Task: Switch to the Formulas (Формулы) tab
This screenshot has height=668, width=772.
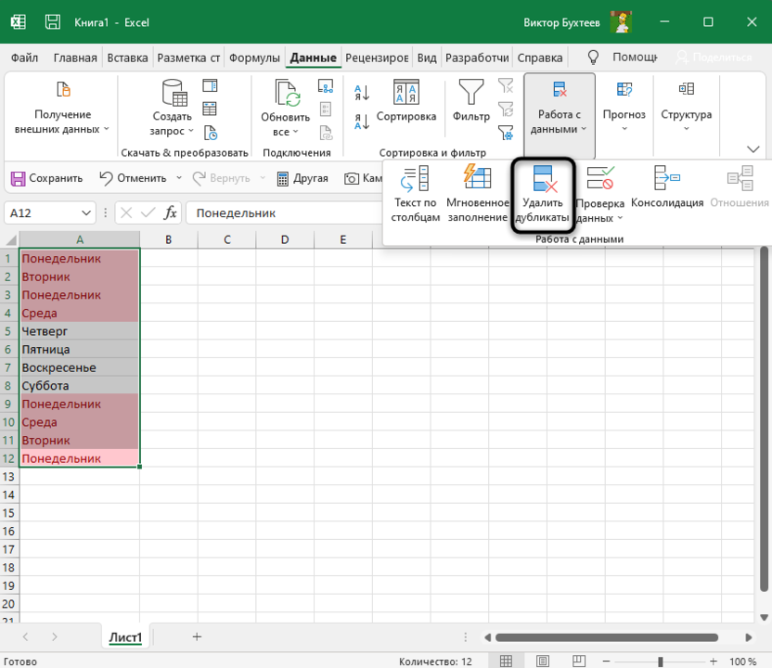Action: click(254, 58)
